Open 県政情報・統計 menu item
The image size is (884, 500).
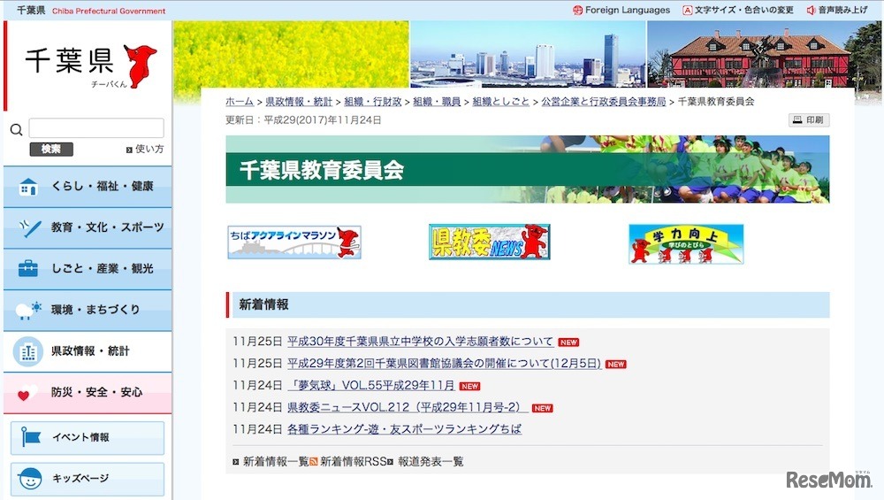pos(88,351)
